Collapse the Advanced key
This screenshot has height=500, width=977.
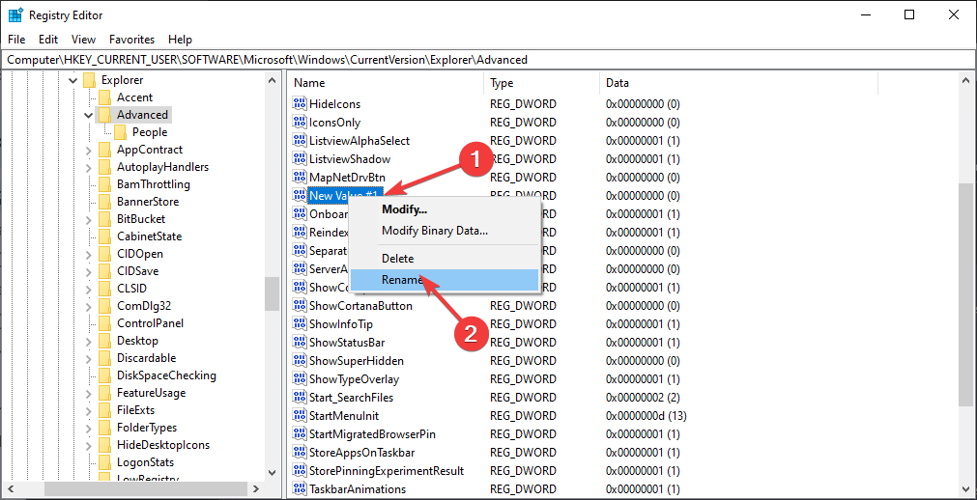88,115
